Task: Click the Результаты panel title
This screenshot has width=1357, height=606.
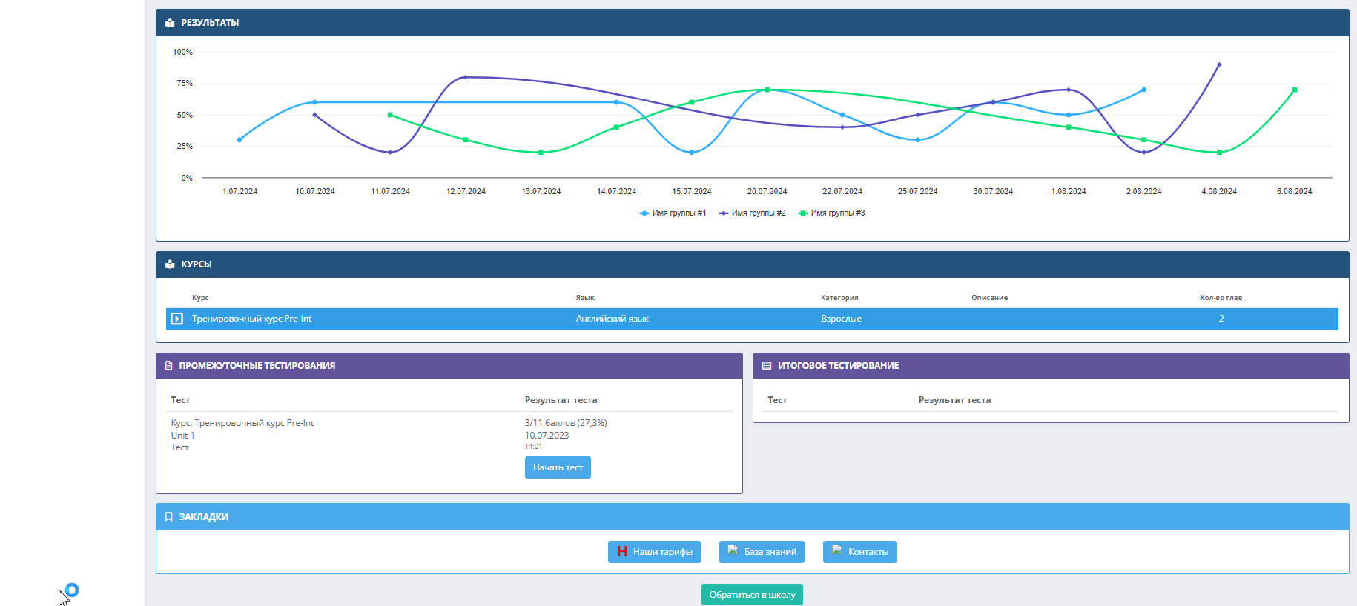Action: tap(210, 23)
